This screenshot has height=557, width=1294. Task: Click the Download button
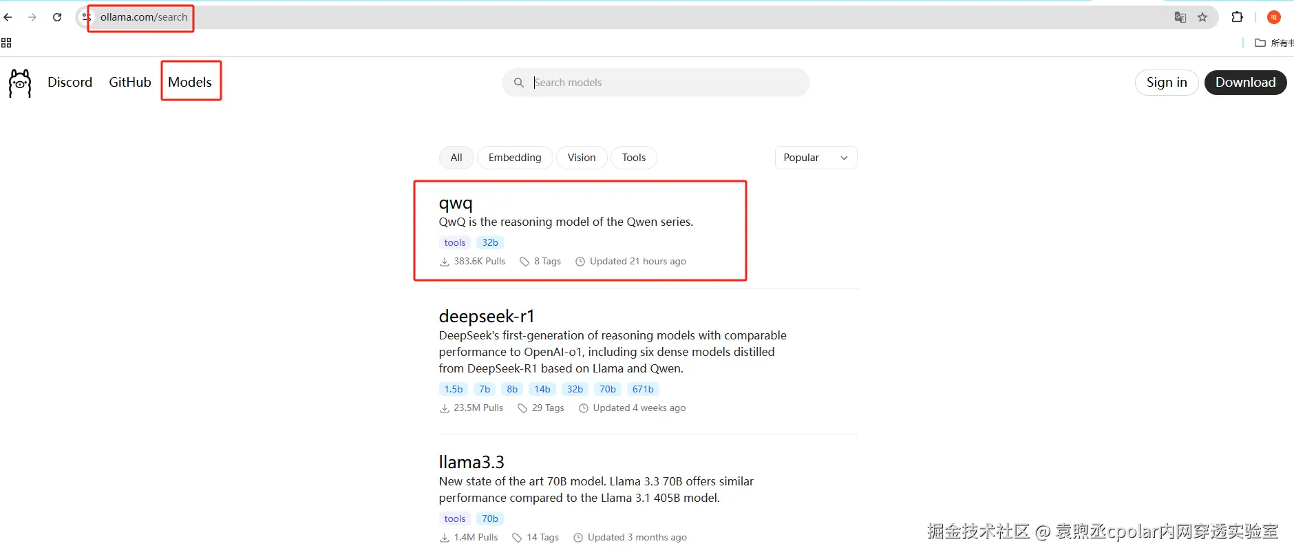point(1245,83)
